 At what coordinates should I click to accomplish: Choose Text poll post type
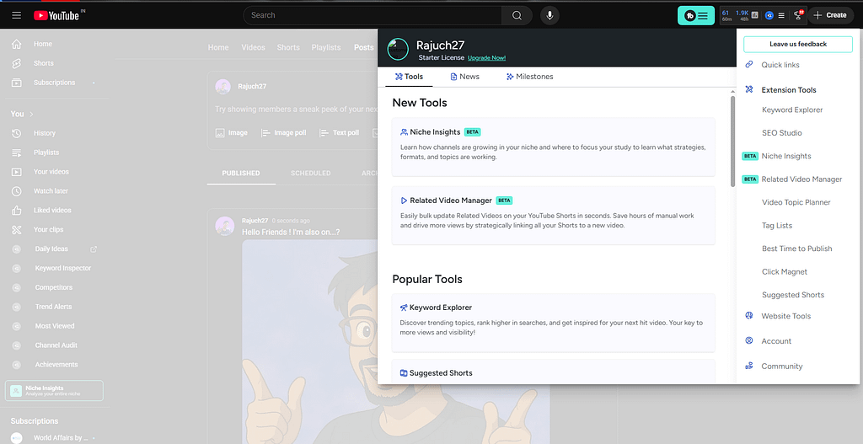[x=339, y=132]
